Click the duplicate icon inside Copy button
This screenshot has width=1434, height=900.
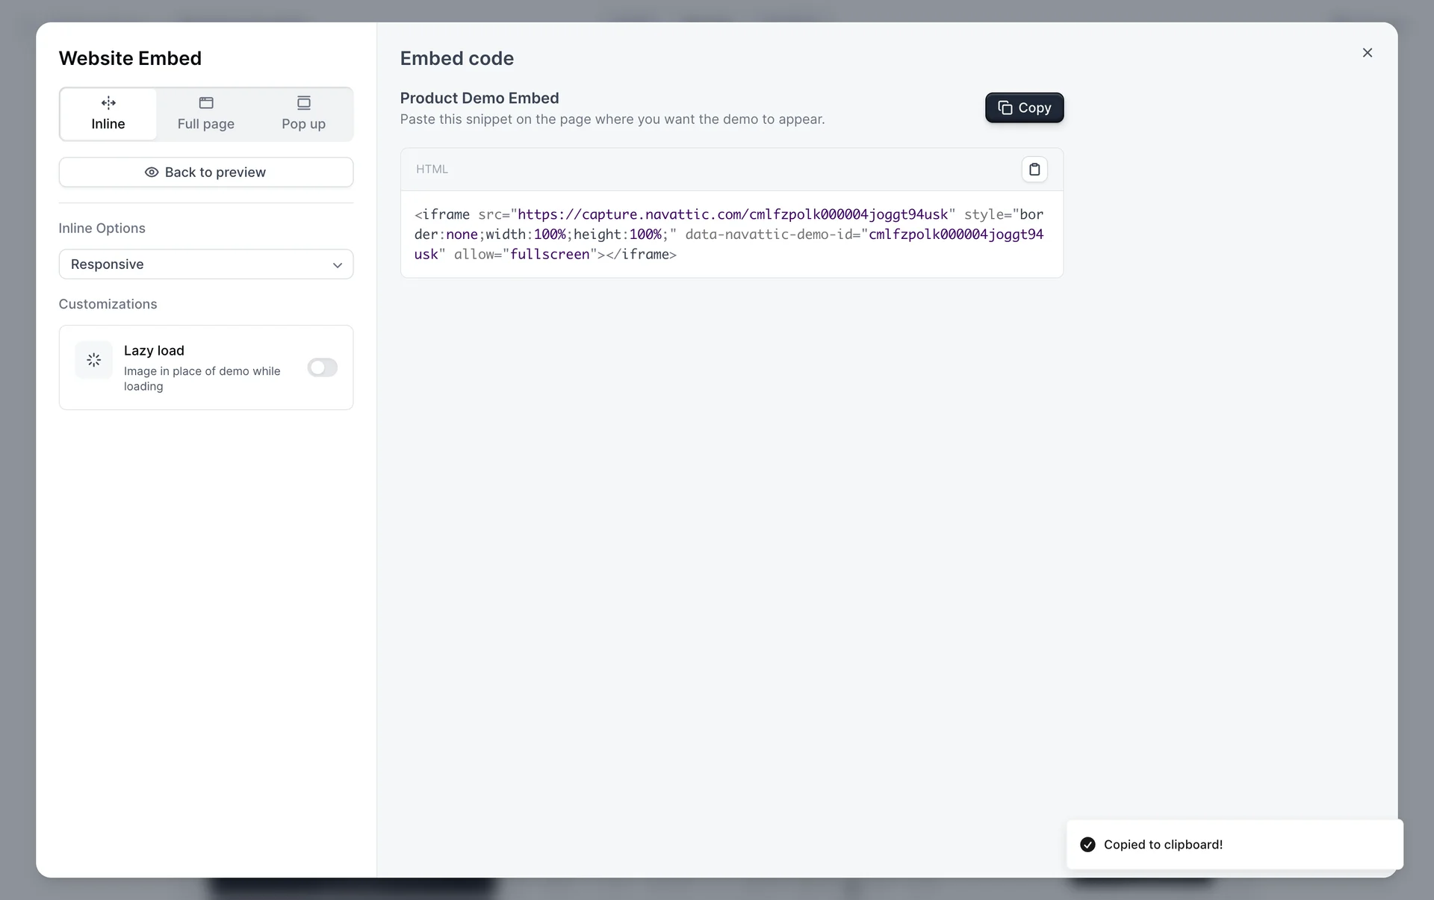click(1005, 108)
